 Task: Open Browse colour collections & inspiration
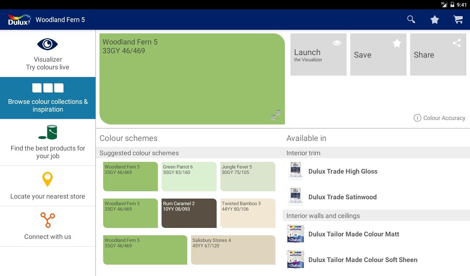(x=48, y=98)
